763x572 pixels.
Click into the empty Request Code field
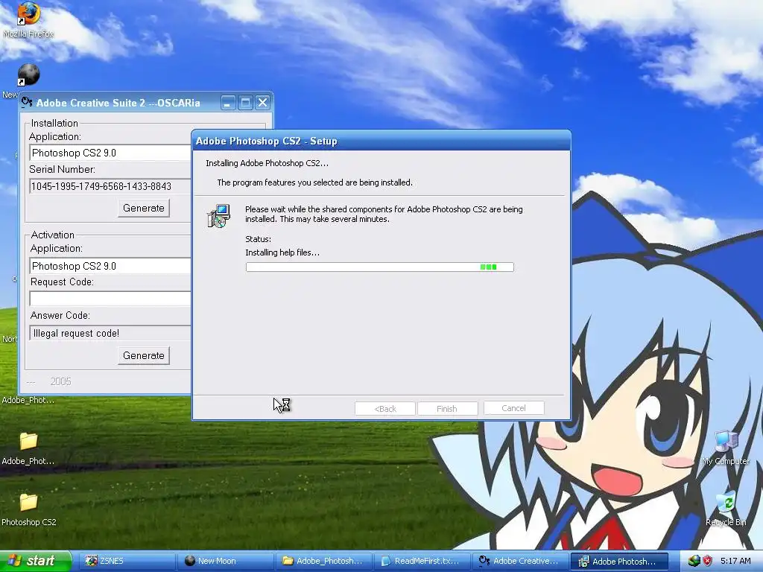[x=110, y=299]
